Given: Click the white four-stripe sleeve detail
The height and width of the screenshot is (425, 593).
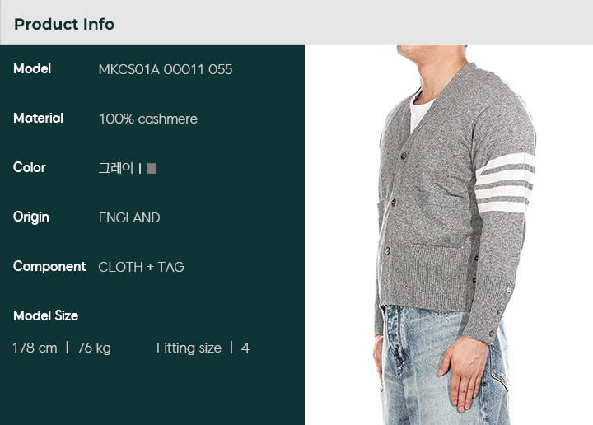Looking at the screenshot, I should pyautogui.click(x=505, y=183).
